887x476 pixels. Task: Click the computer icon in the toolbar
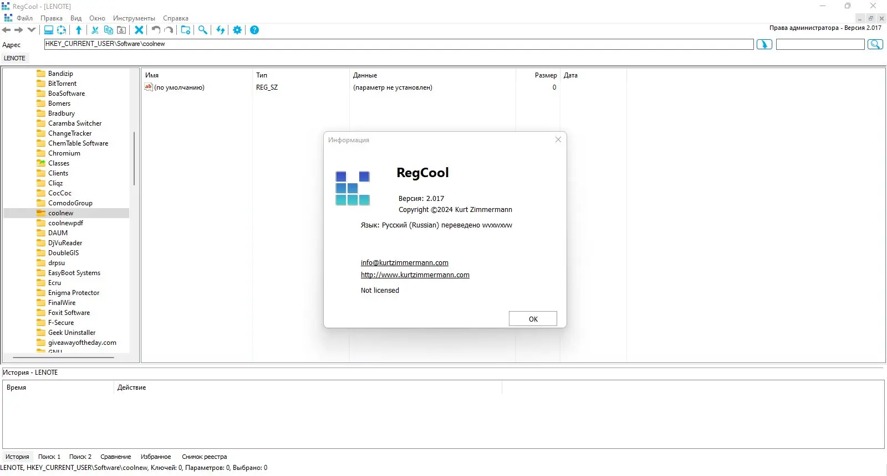click(x=49, y=30)
